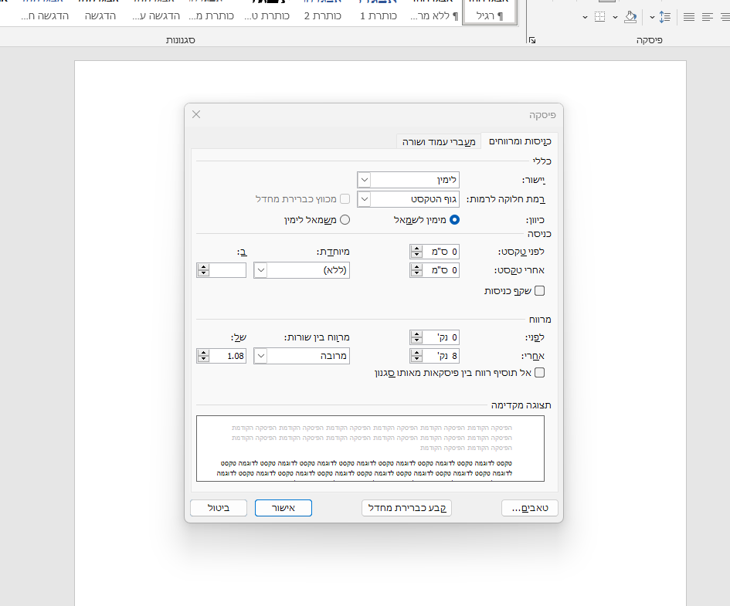Apply the כותרת ט... style

click(267, 12)
